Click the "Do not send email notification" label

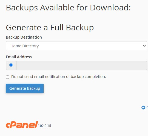(59, 77)
